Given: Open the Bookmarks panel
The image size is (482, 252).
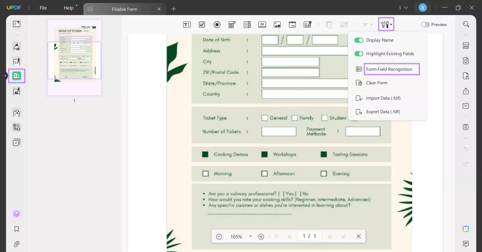Looking at the screenshot, I should (x=17, y=229).
